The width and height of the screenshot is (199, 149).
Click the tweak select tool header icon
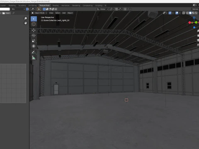click(x=39, y=9)
